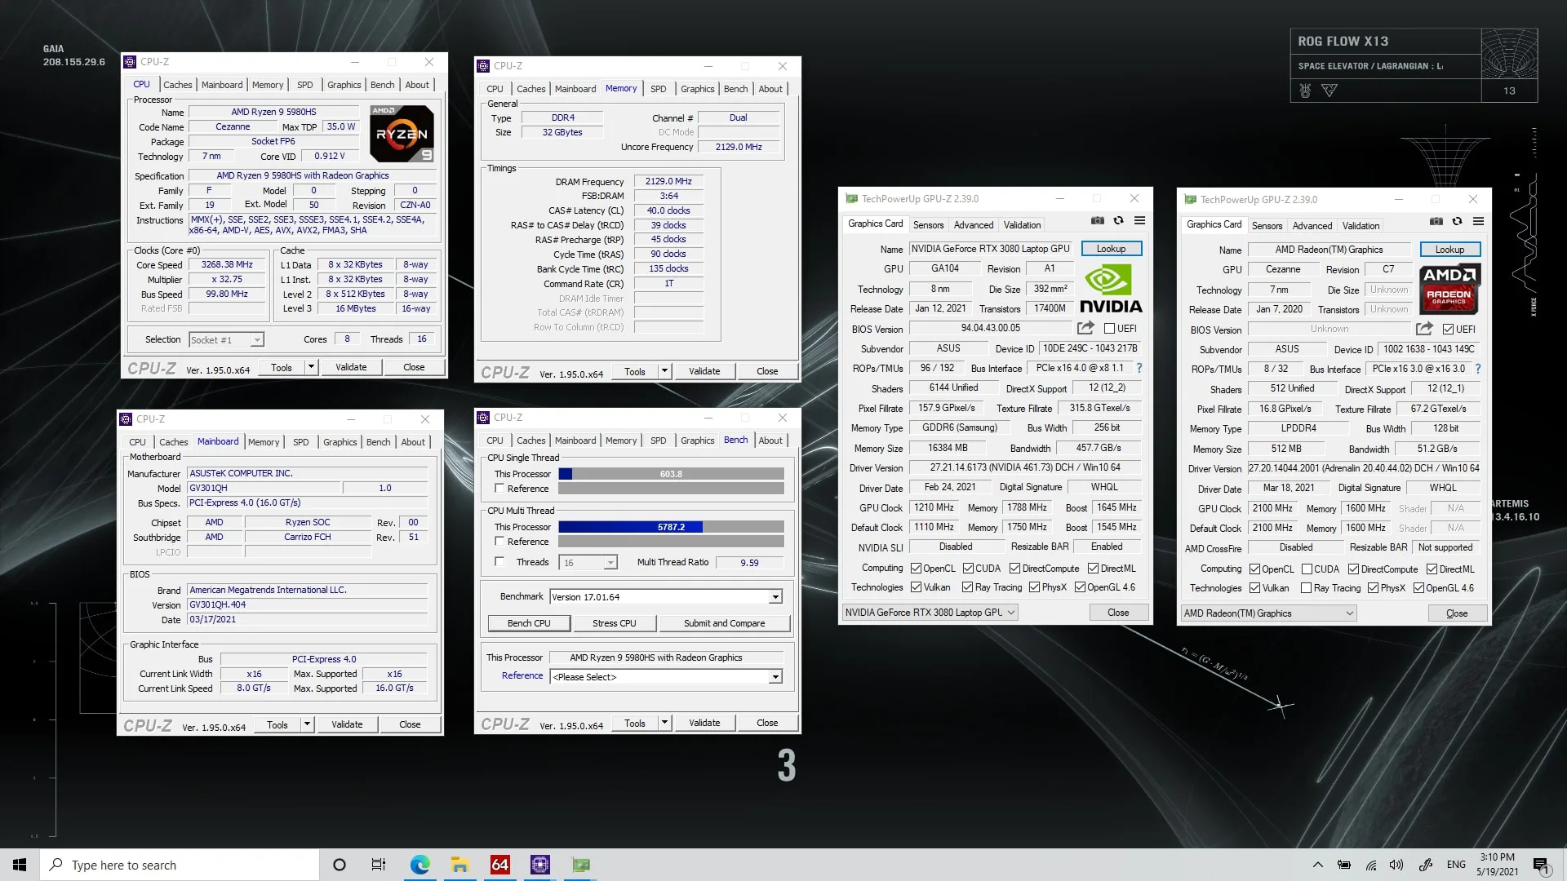The width and height of the screenshot is (1567, 881).
Task: Click Submit and Compare button
Action: (724, 623)
